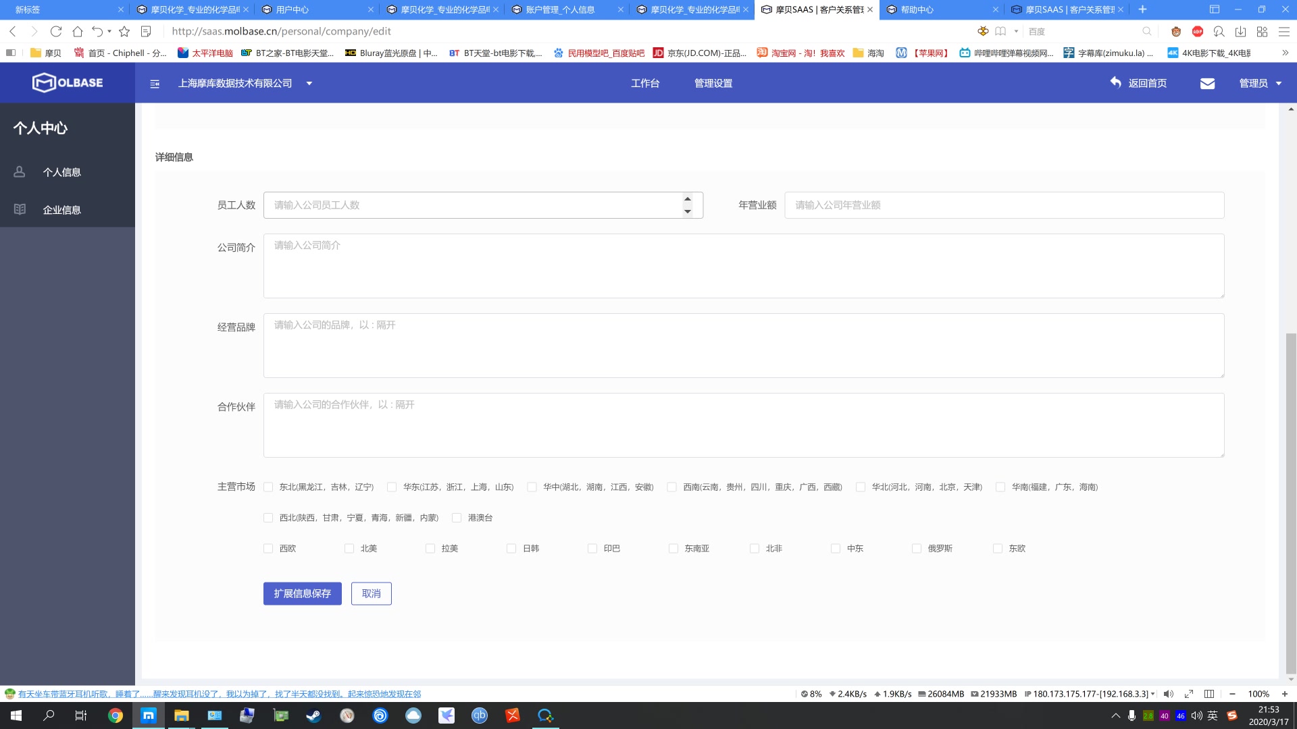
Task: Reload the page with the refresh icon
Action: coord(56,31)
